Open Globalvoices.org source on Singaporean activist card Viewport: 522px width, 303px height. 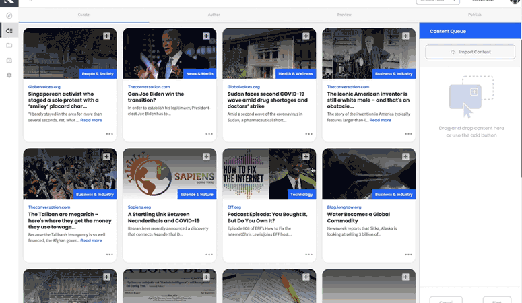[44, 87]
